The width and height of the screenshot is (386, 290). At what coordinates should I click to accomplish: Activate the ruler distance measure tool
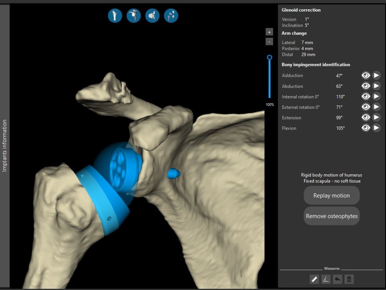(314, 279)
